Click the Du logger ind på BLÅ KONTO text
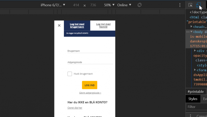The width and height of the screenshot is (207, 117). (77, 33)
